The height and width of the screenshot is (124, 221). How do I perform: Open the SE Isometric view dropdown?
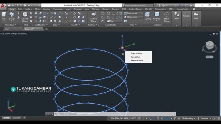(133, 17)
